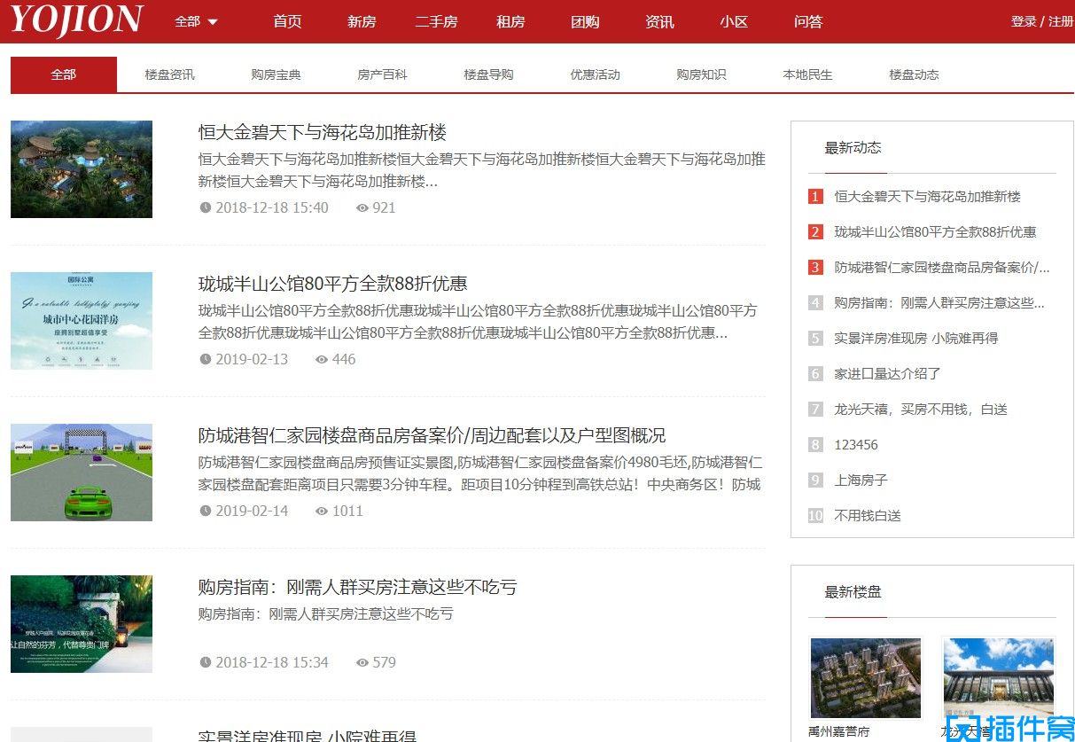Click the eye views icon beside 446

[x=322, y=360]
